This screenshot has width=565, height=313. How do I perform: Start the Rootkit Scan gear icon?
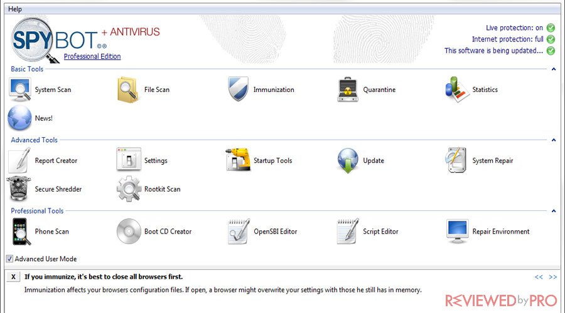129,188
